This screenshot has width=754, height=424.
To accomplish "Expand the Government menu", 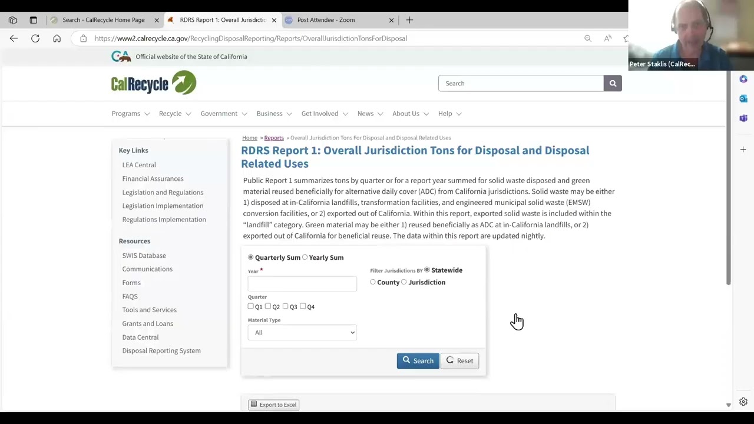I will point(224,114).
